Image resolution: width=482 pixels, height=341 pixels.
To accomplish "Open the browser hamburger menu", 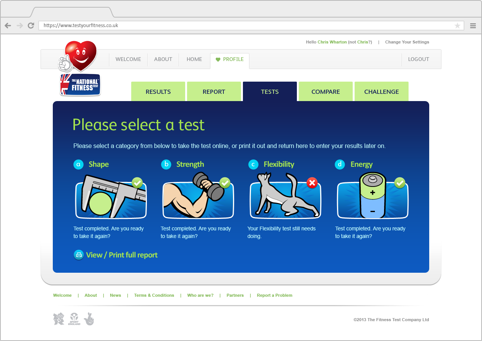I will (x=473, y=26).
